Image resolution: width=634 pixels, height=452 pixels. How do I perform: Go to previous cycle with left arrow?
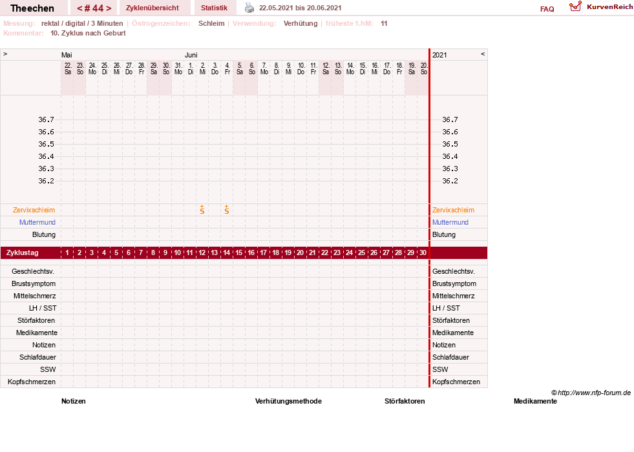pos(79,8)
